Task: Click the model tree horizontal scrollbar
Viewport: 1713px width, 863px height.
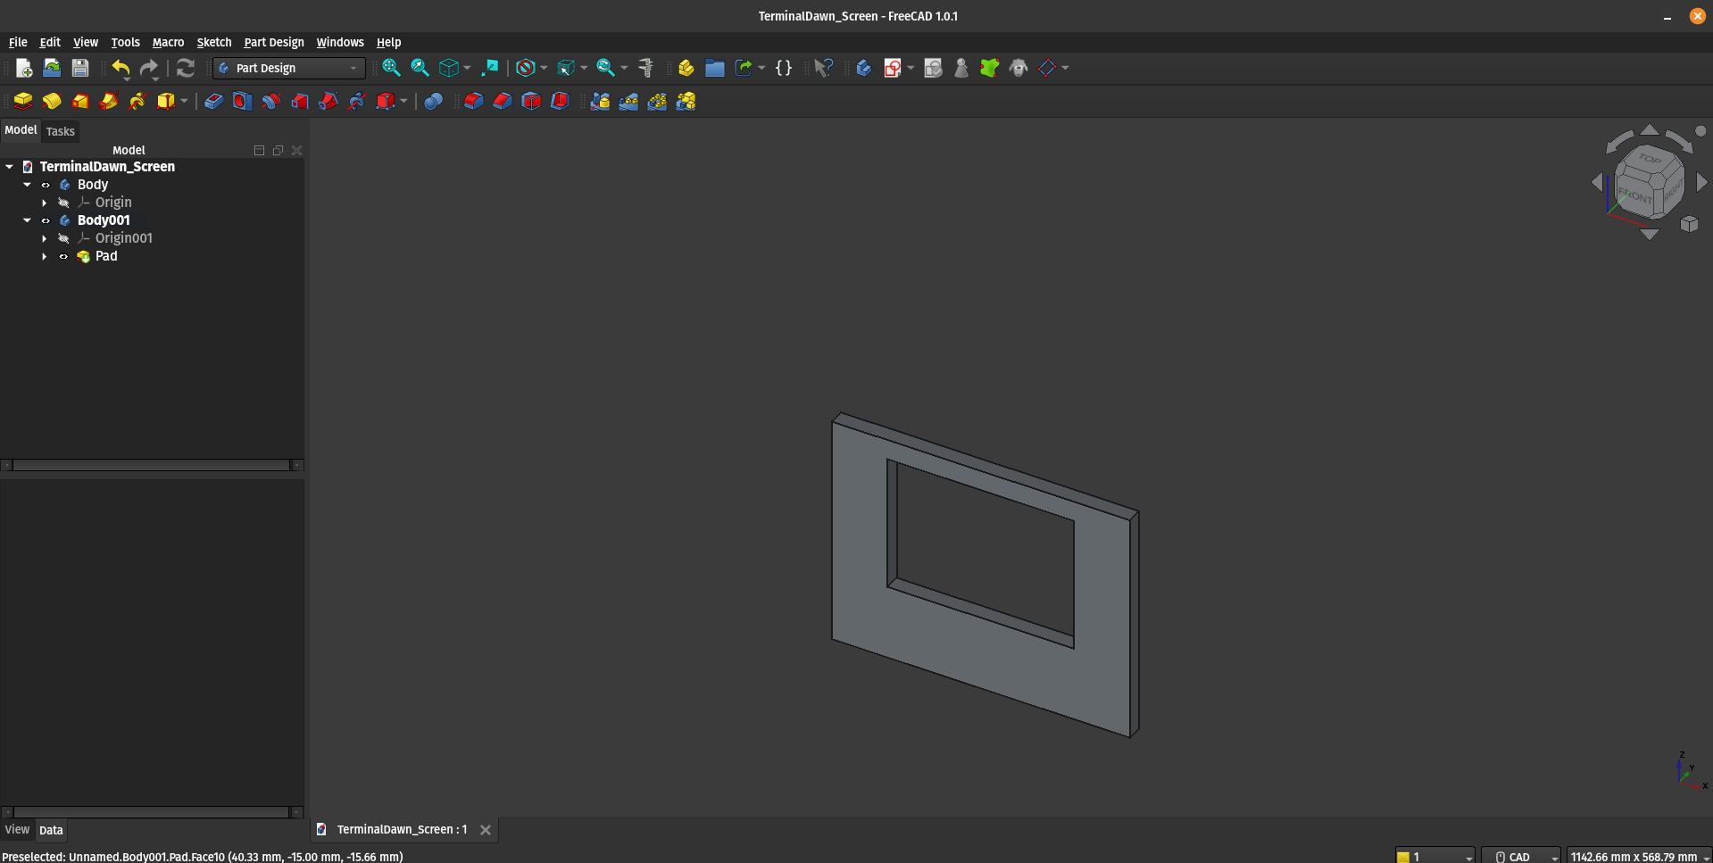Action: point(152,465)
